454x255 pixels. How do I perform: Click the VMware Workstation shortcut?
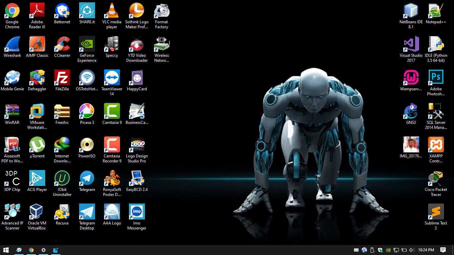tap(37, 111)
